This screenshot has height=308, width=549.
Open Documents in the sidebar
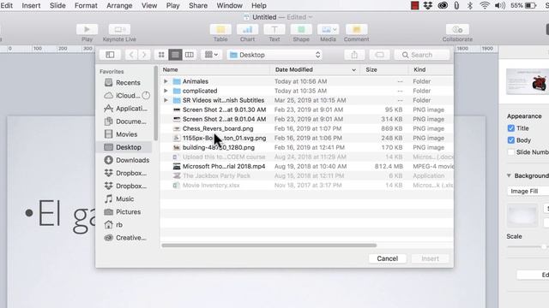125,121
